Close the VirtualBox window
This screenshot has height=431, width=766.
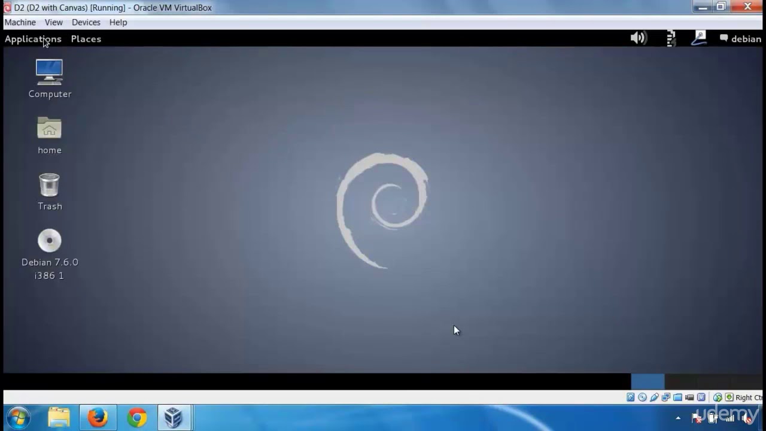pyautogui.click(x=748, y=7)
